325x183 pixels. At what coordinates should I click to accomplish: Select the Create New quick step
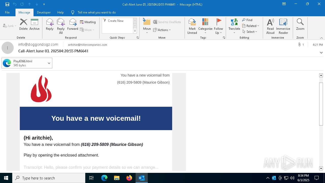(x=117, y=21)
